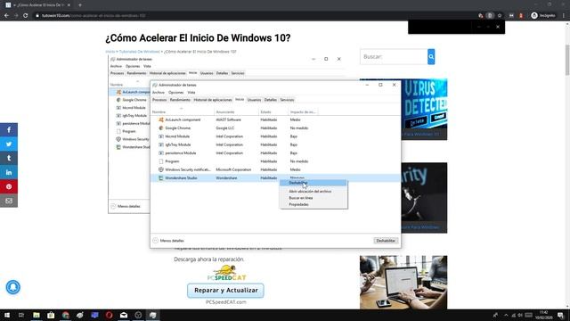Click Menos detalles in back task manager
The image size is (570, 321).
tap(128, 206)
